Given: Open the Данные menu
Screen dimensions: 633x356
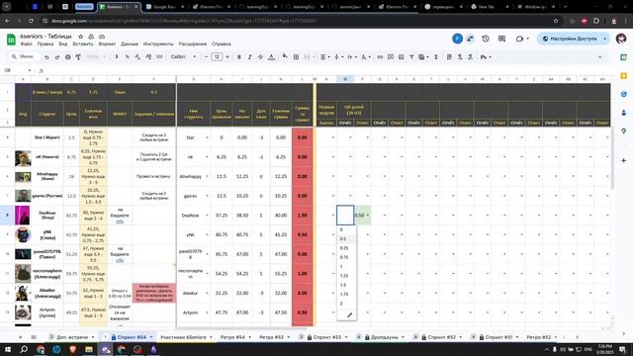Looking at the screenshot, I should pos(130,44).
